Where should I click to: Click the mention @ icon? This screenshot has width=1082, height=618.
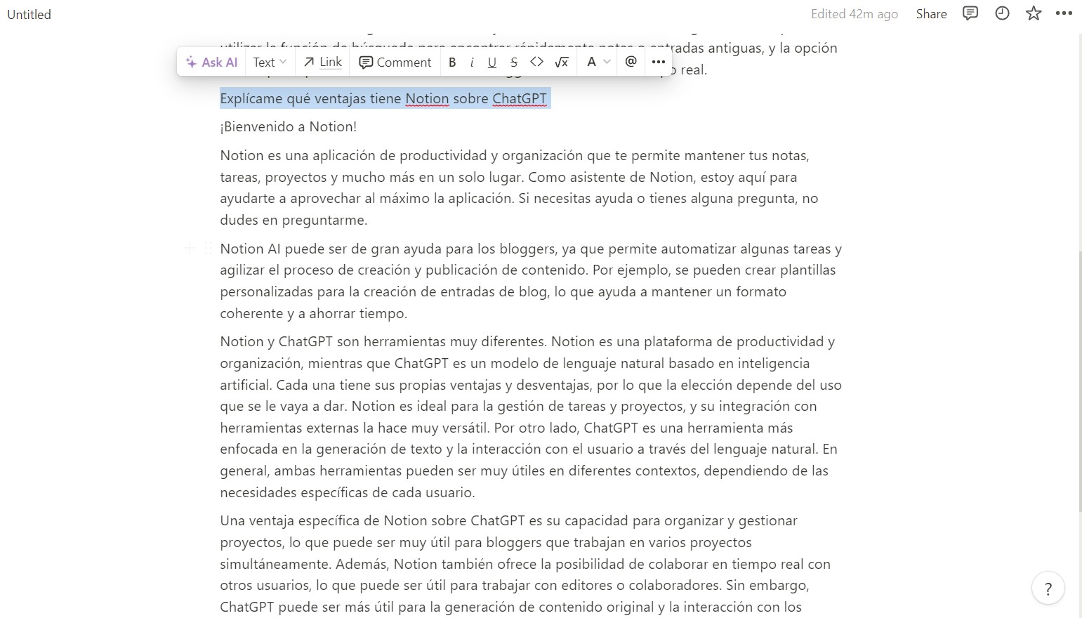coord(631,62)
